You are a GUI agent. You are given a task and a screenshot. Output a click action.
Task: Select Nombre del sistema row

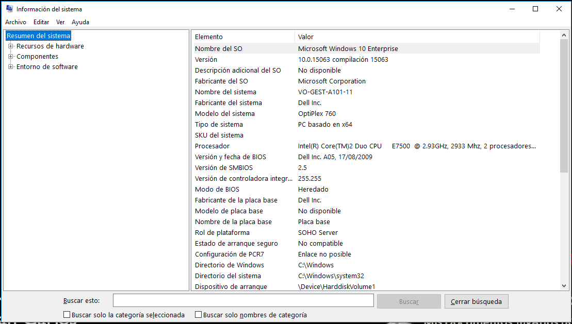367,92
